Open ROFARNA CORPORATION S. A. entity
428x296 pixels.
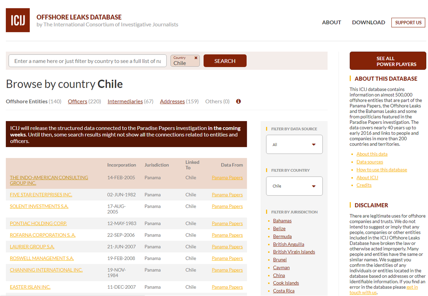tap(43, 235)
